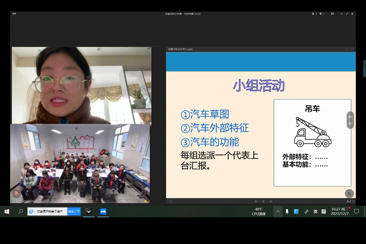
Task: Select the teacher's webcam video tile
Action: (81, 85)
